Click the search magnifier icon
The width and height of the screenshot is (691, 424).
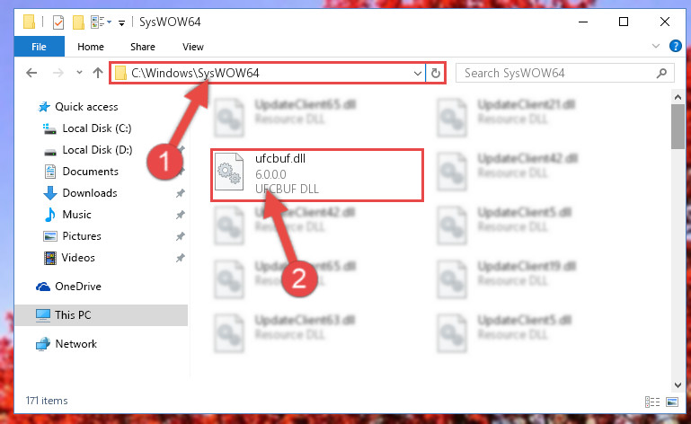661,73
